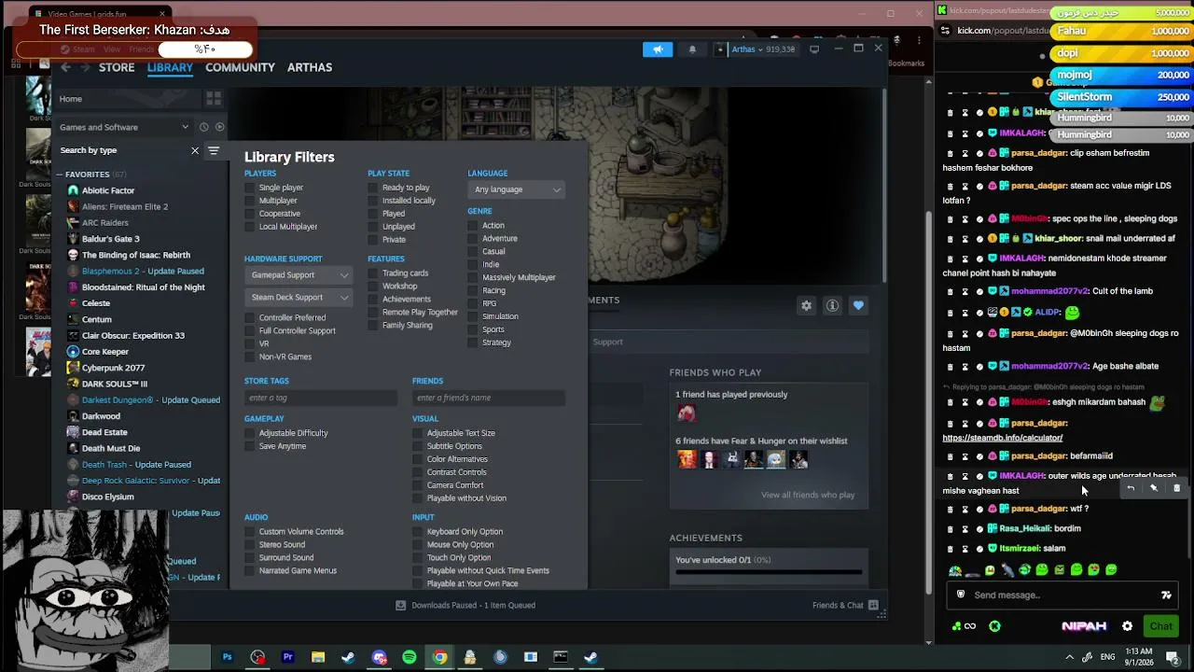Open Windows notification center icon
This screenshot has height=672, width=1194.
pos(1173,657)
